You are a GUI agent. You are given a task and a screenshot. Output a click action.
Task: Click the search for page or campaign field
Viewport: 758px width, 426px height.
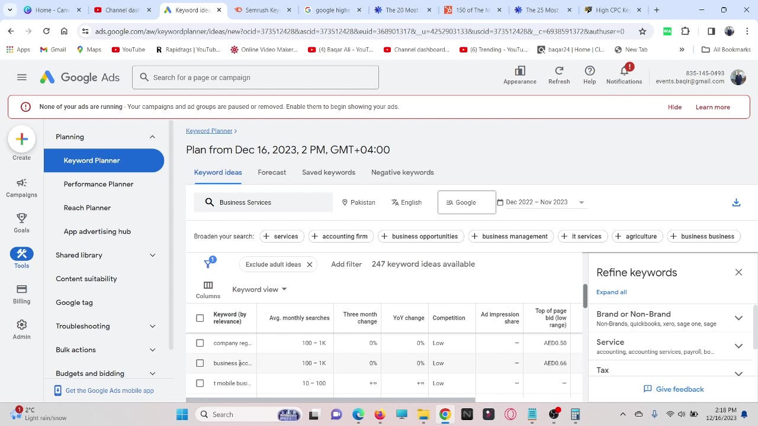click(255, 78)
